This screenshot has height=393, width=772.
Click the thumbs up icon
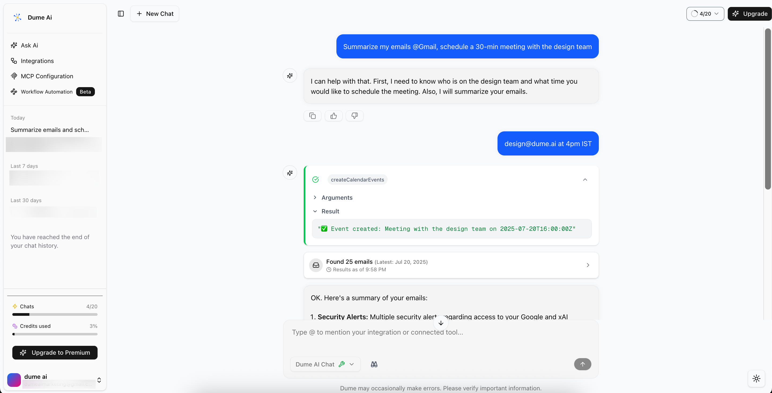pos(333,116)
